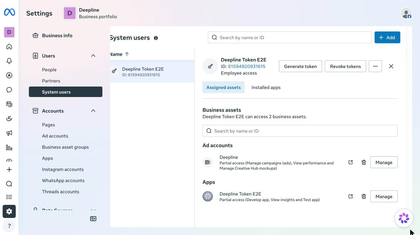The image size is (420, 235).
Task: Click the search magnifier in left rail
Action: coord(9,184)
